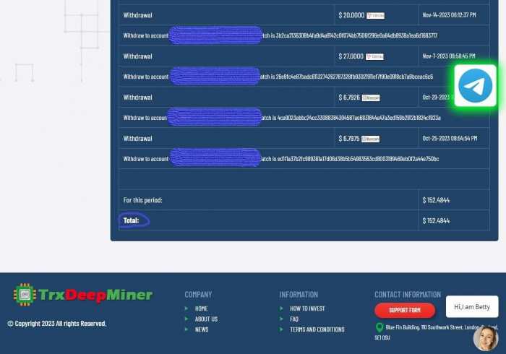Click the Total amount $152.4844
Viewport: 506px width, 354px height.
[436, 220]
